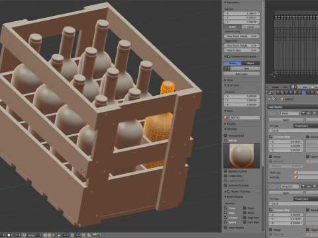Click the wrench icon of Array modifier

click(x=276, y=113)
